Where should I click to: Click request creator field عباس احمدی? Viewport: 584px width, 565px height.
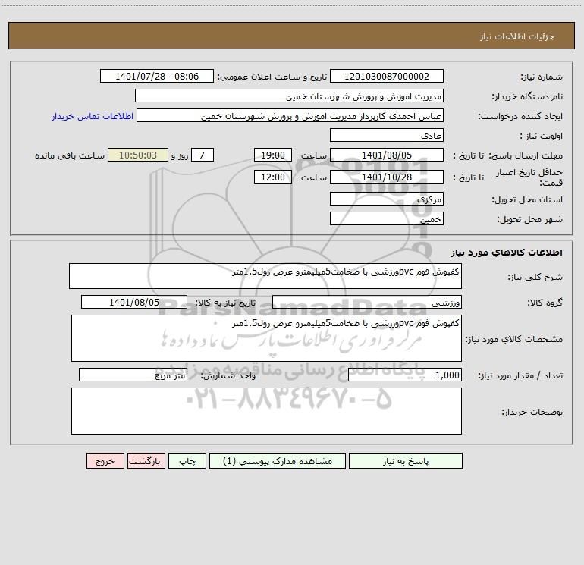pyautogui.click(x=290, y=115)
